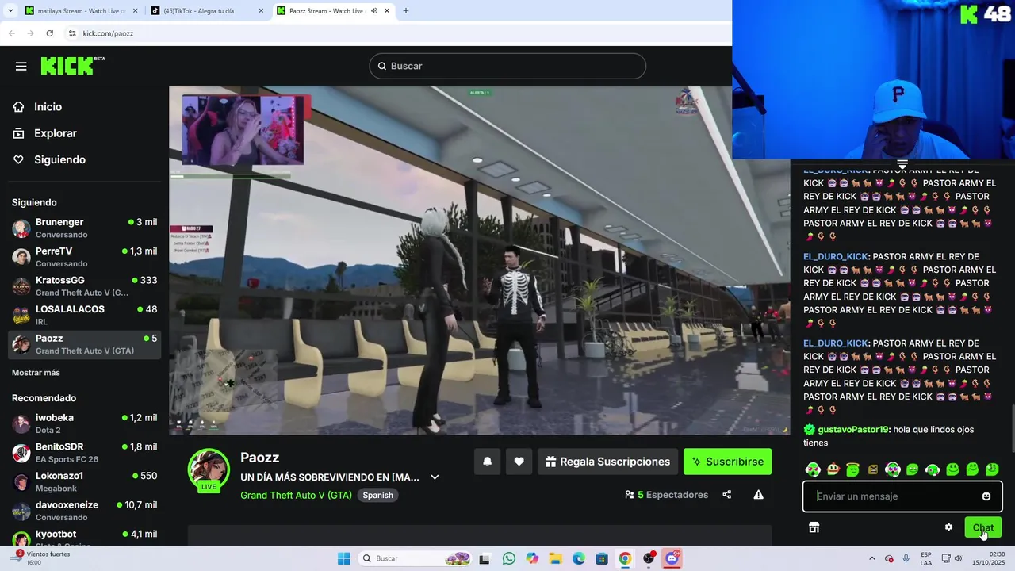Open the chat shop storefront icon
1015x571 pixels.
coord(814,527)
